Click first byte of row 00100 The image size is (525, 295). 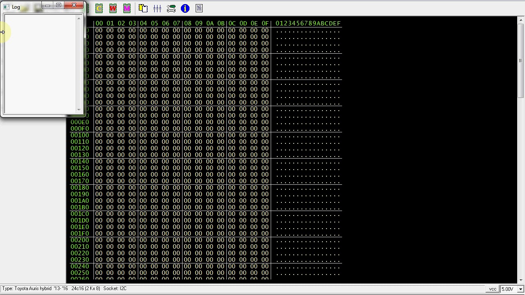99,135
